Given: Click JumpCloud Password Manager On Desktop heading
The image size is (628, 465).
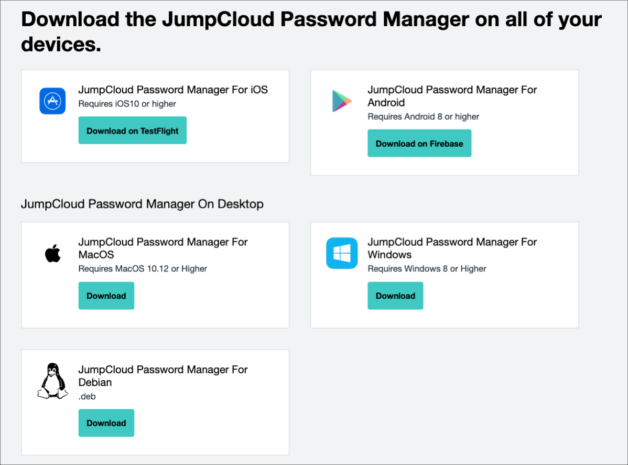Looking at the screenshot, I should (142, 204).
